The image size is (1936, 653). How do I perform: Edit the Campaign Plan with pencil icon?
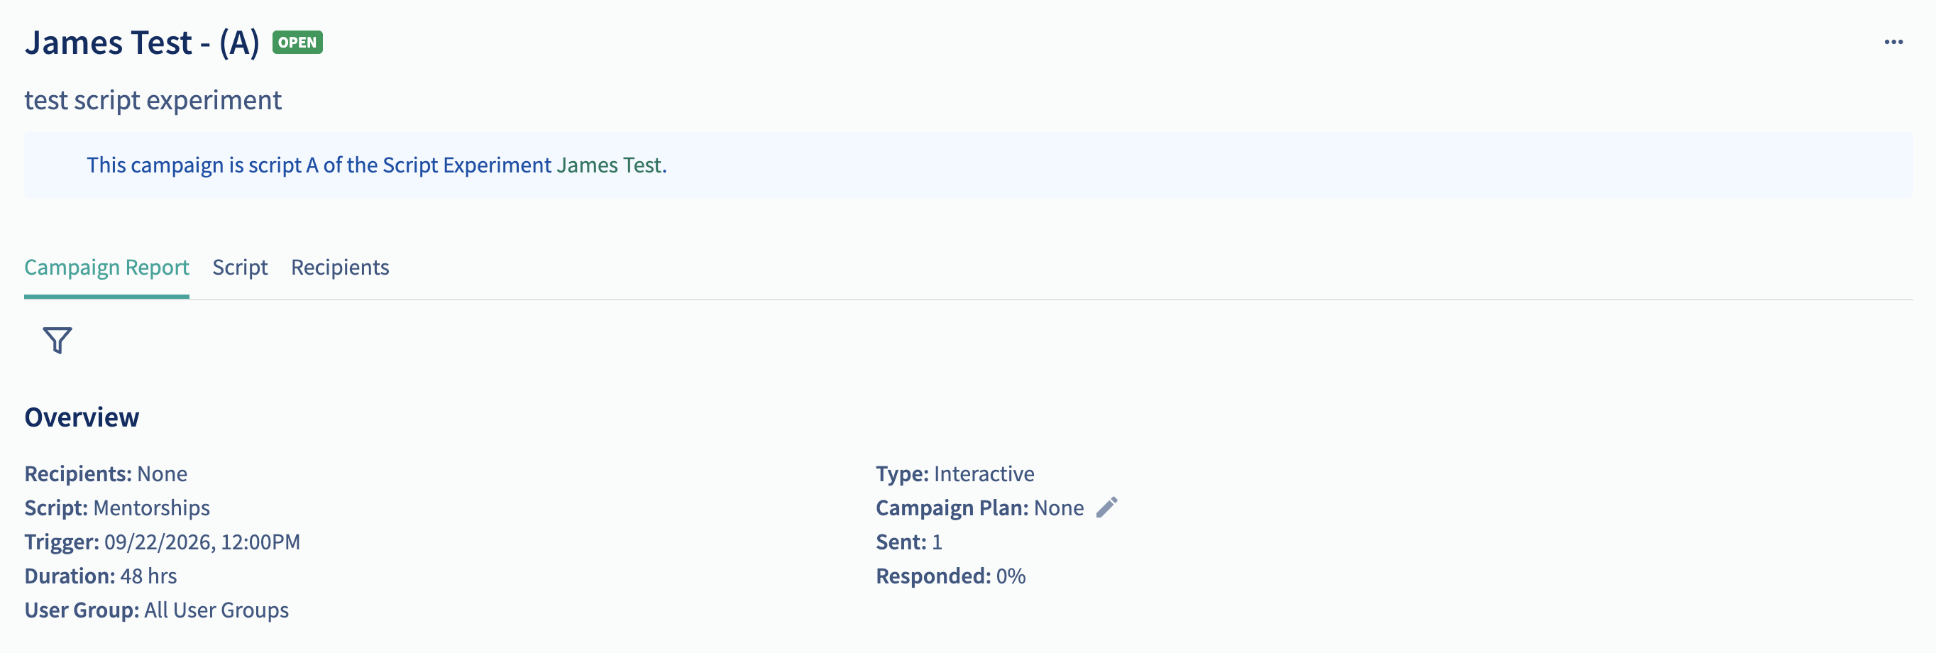(x=1106, y=507)
